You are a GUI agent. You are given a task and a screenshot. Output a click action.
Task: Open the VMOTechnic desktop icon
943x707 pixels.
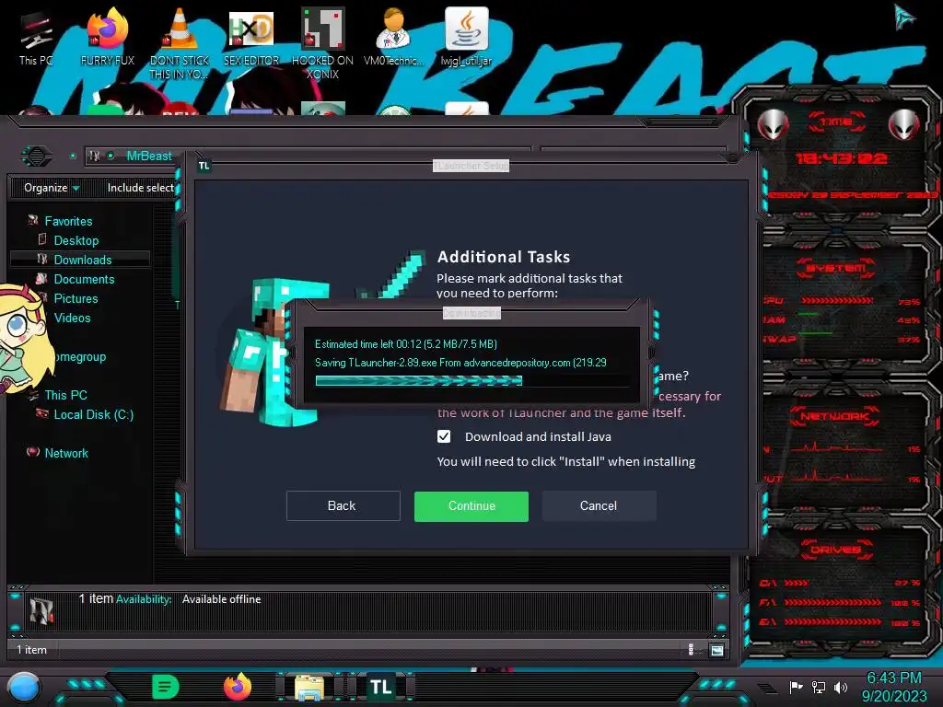coord(394,37)
